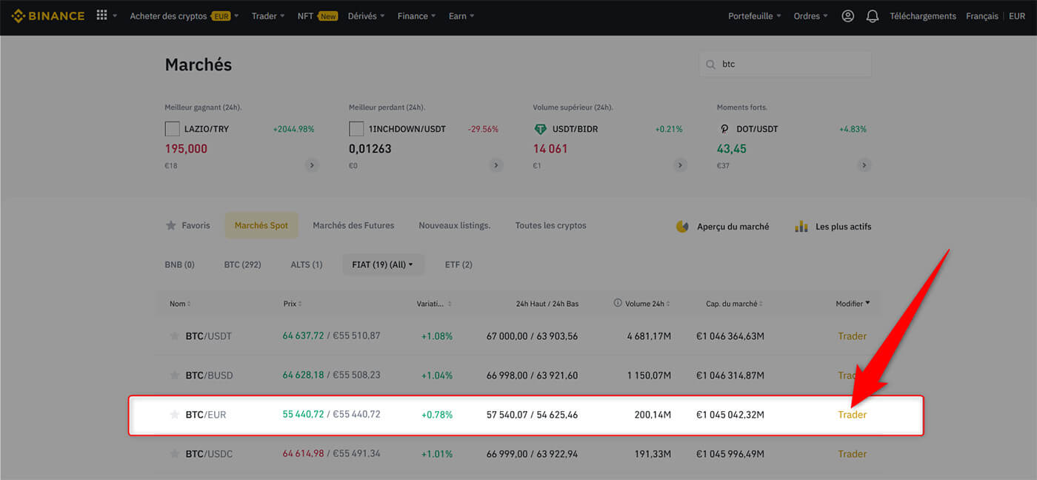Click the search magnifier icon
Viewport: 1037px width, 480px height.
pyautogui.click(x=712, y=64)
